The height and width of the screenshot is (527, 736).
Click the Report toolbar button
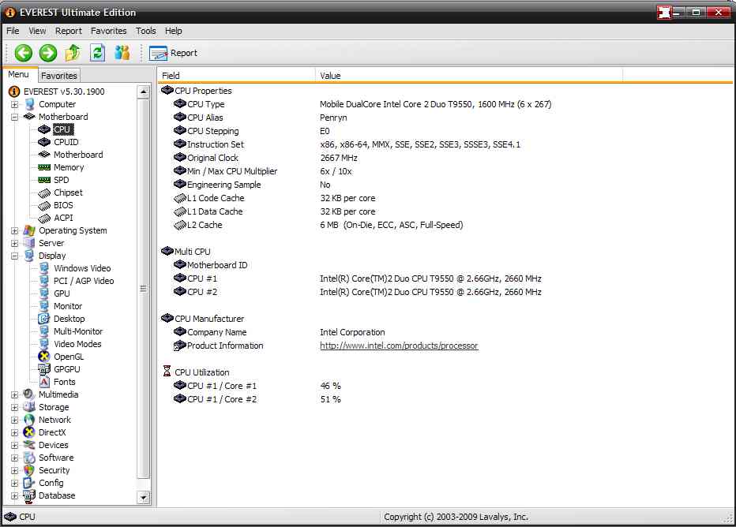[x=173, y=53]
